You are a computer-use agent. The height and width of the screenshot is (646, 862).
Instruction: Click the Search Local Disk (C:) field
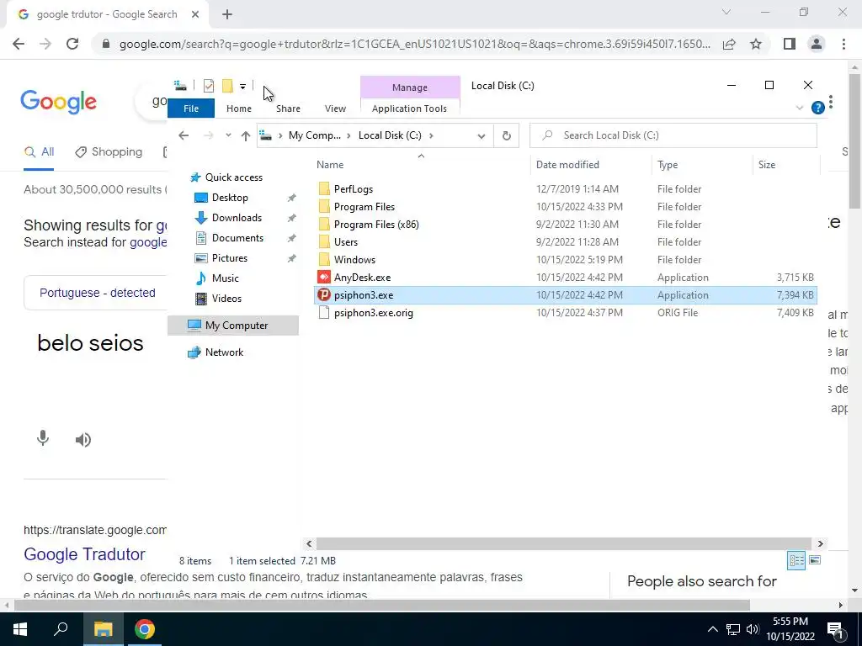coord(673,135)
